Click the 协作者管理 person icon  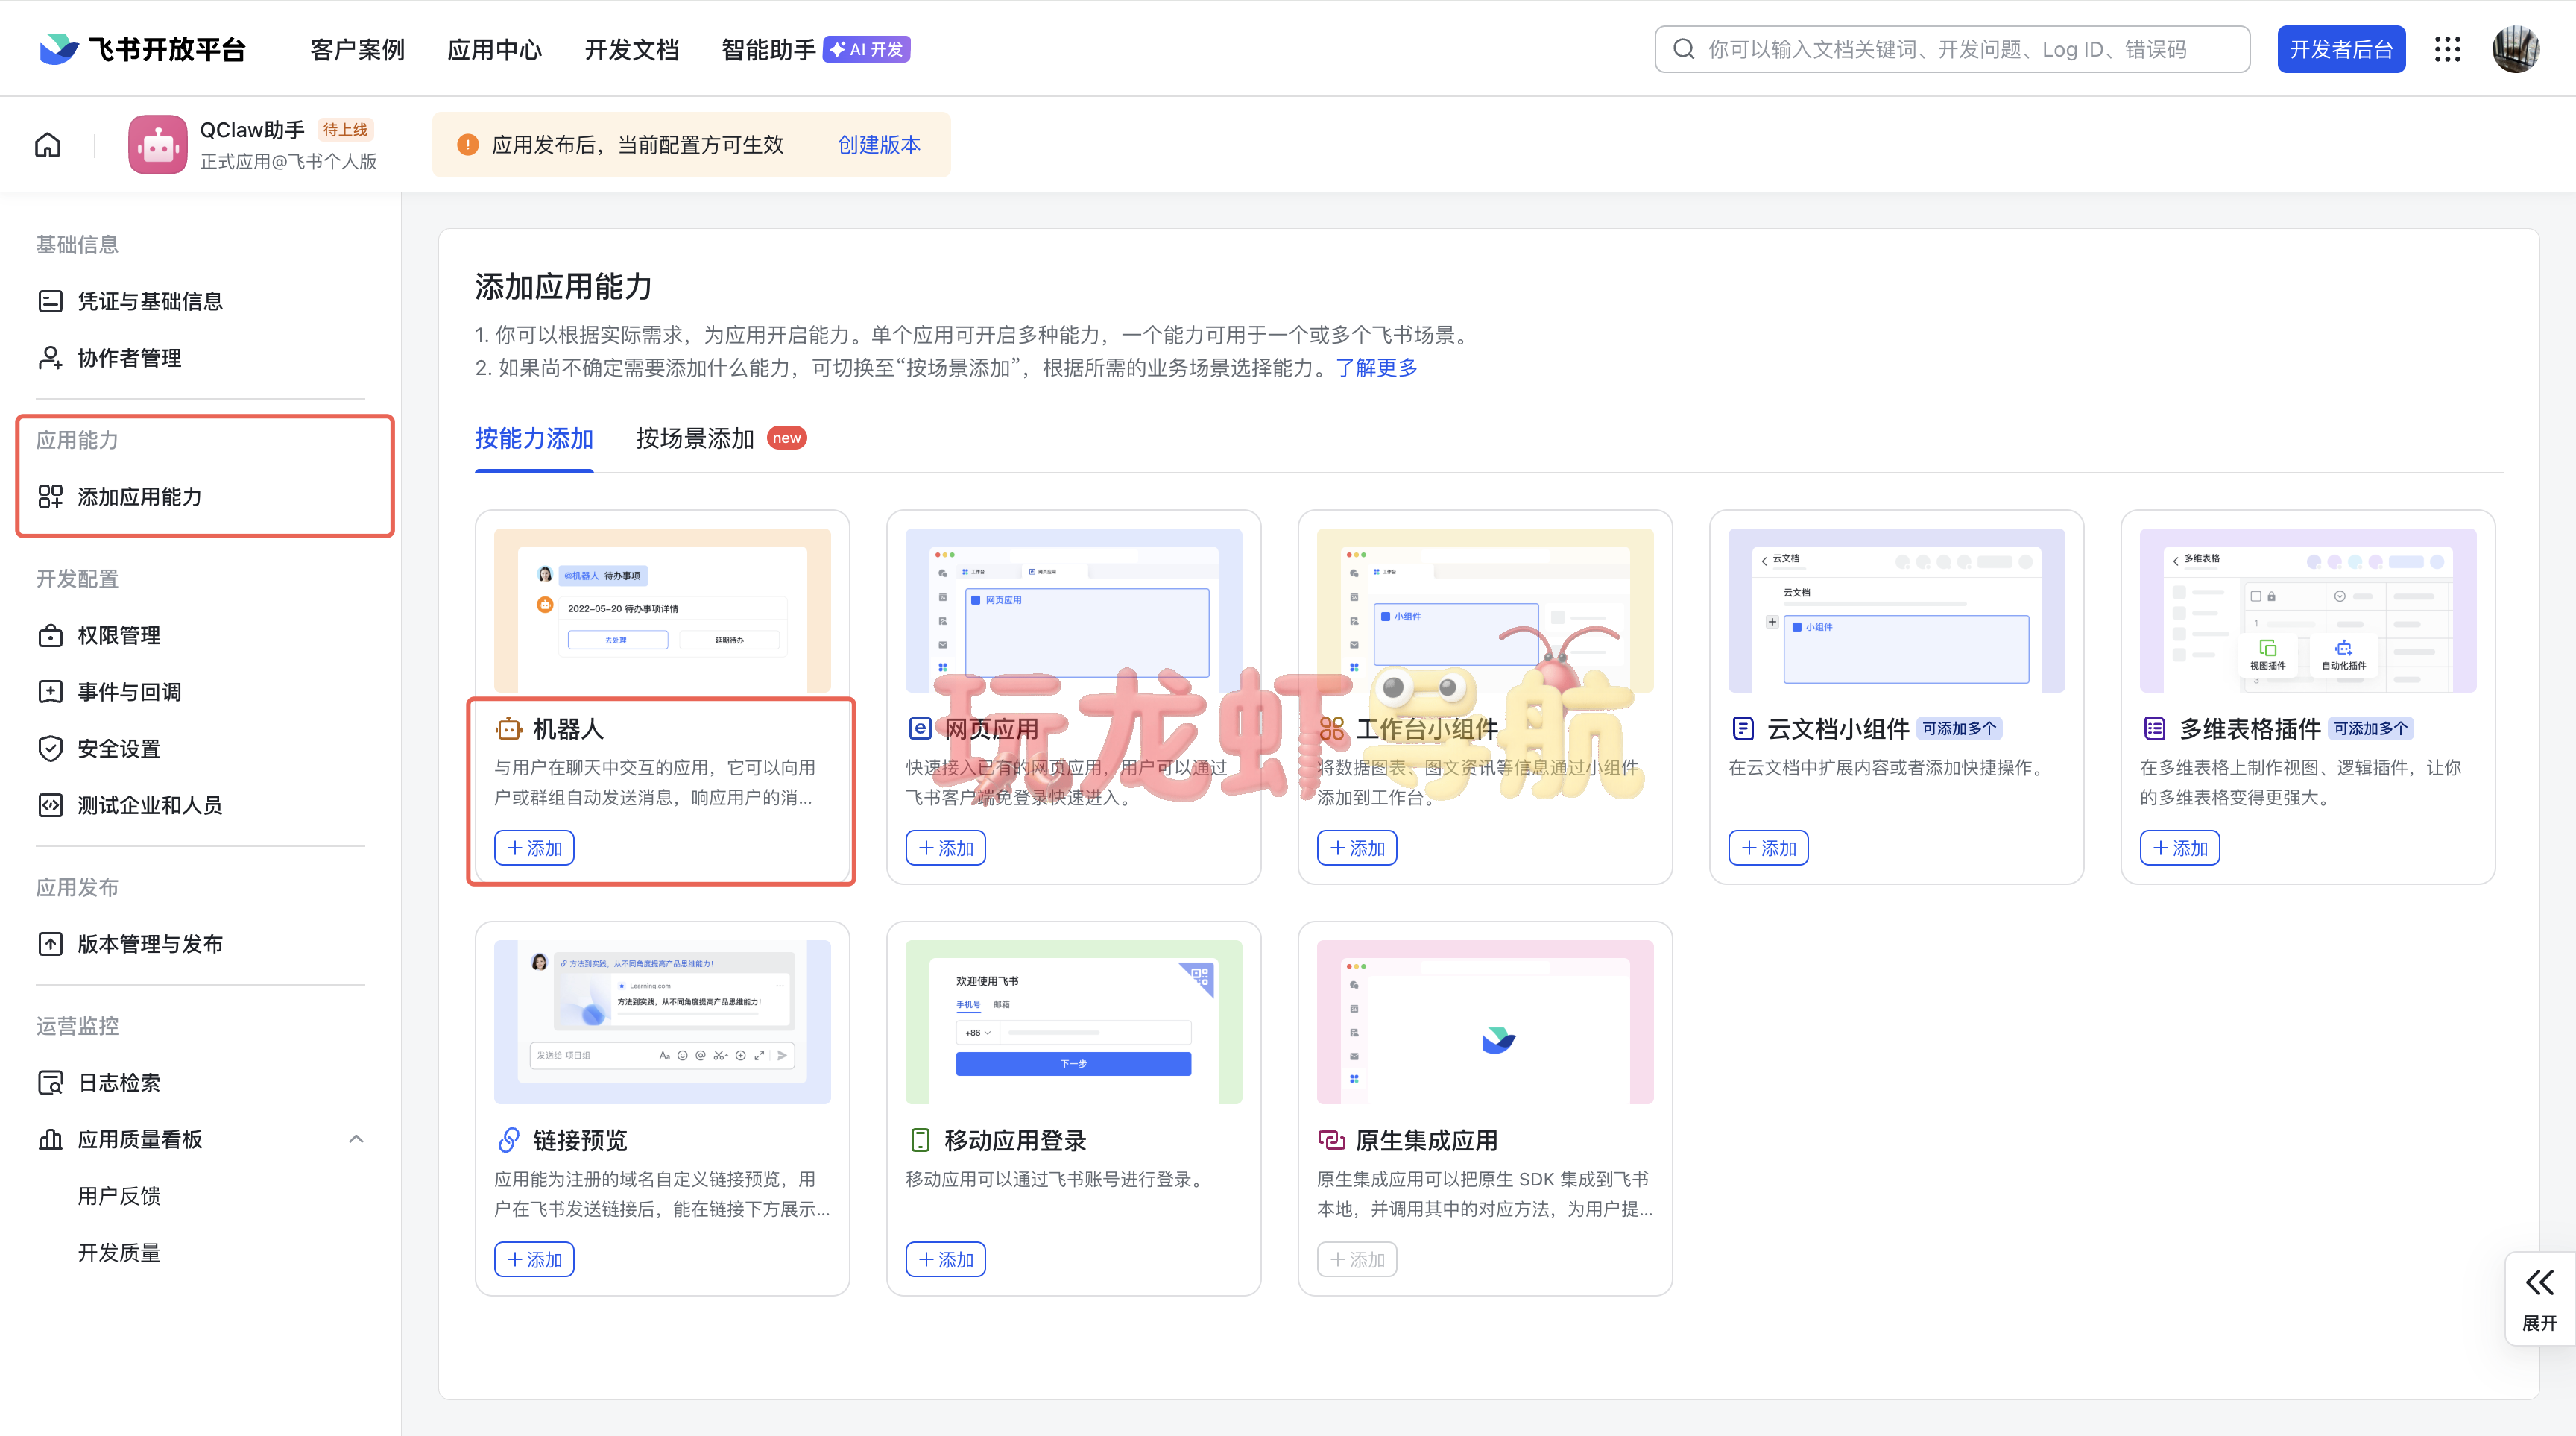(x=50, y=358)
